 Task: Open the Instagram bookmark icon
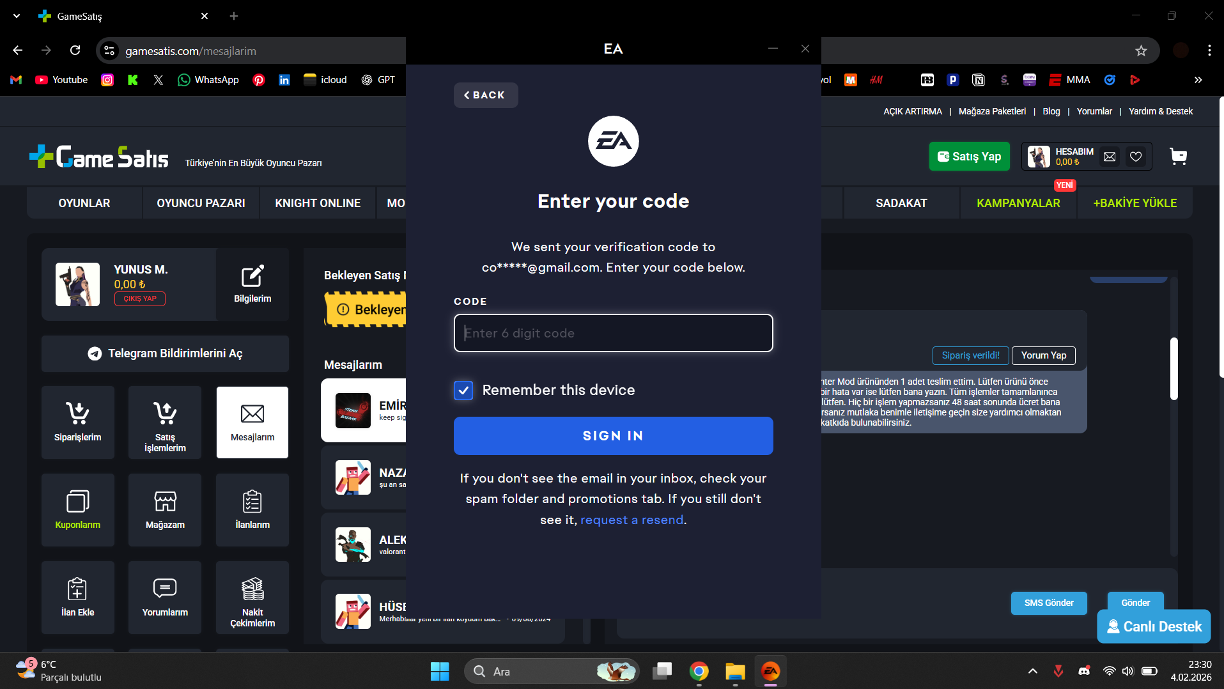[x=107, y=80]
